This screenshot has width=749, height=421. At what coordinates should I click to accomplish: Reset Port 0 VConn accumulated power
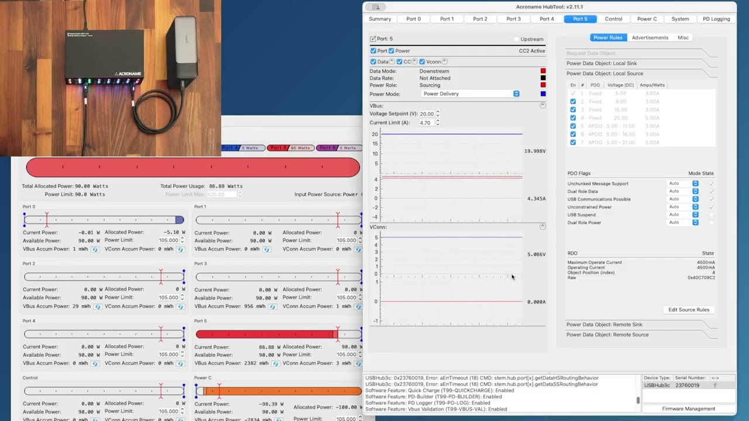[180, 249]
